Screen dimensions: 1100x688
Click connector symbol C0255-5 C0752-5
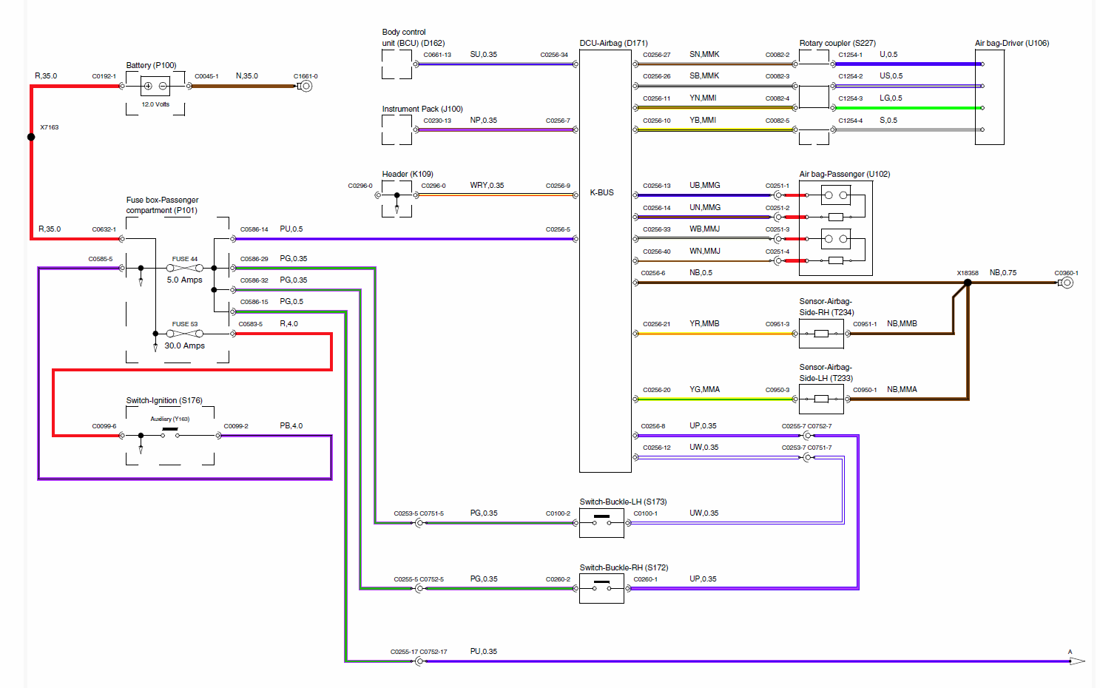pyautogui.click(x=419, y=589)
